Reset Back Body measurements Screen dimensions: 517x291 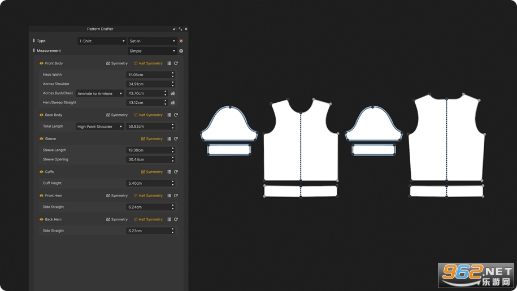pyautogui.click(x=176, y=115)
